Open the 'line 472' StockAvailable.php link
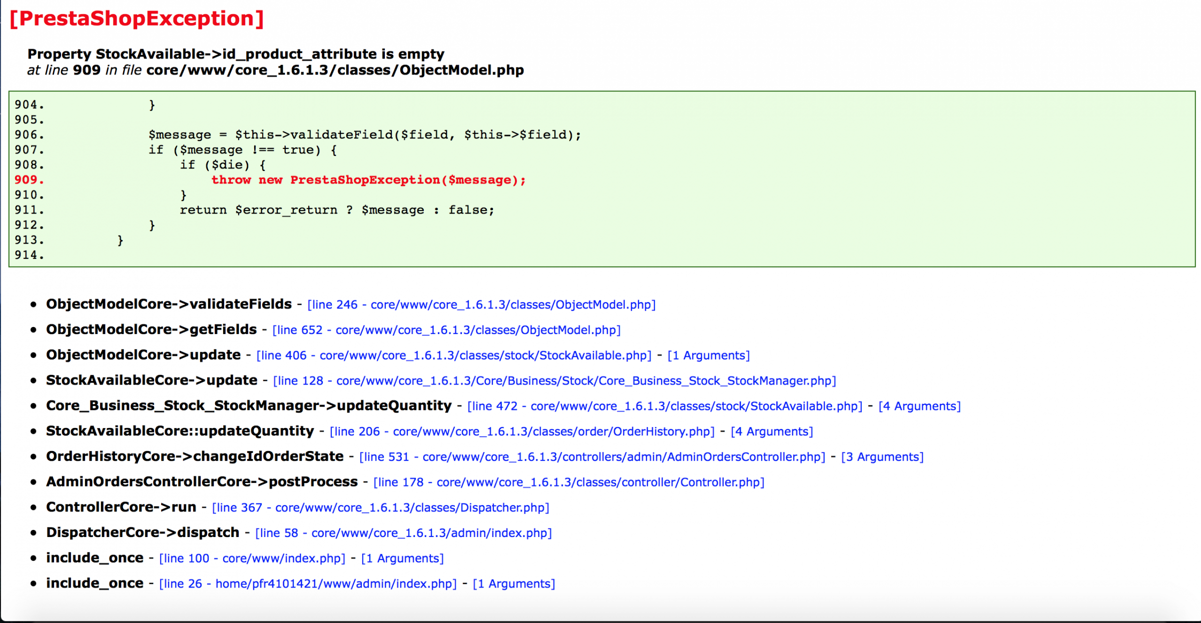1201x623 pixels. pos(665,406)
